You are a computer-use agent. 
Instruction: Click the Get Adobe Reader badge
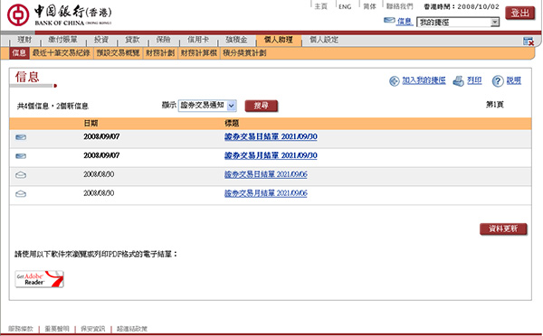tap(40, 279)
